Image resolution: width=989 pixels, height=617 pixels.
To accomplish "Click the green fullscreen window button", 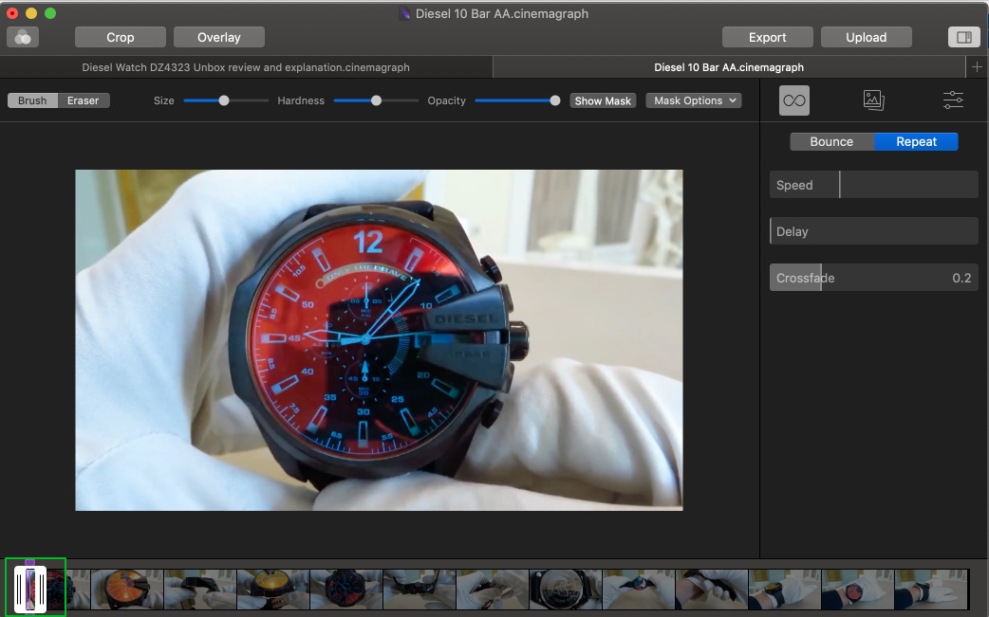I will pyautogui.click(x=50, y=13).
